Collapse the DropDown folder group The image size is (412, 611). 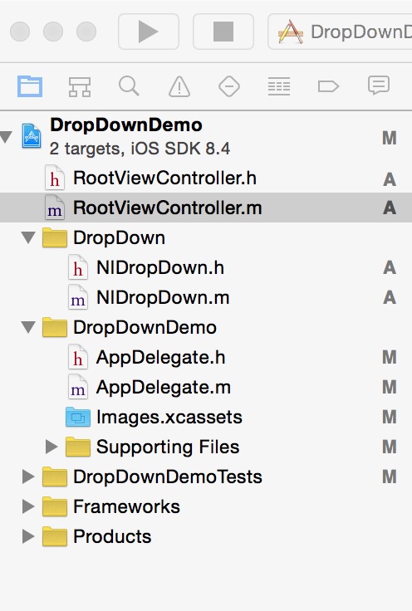[28, 237]
